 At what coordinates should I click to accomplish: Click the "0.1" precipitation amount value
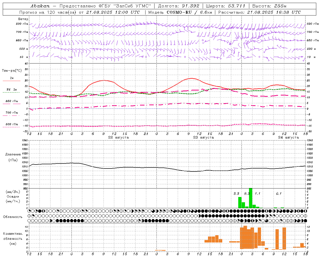279,193
